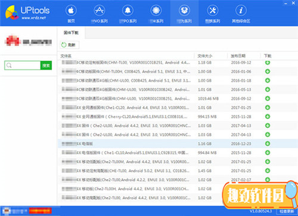Download the 1019.46 MB CHM-UL00 firmware
The image size is (298, 216).
268,98
